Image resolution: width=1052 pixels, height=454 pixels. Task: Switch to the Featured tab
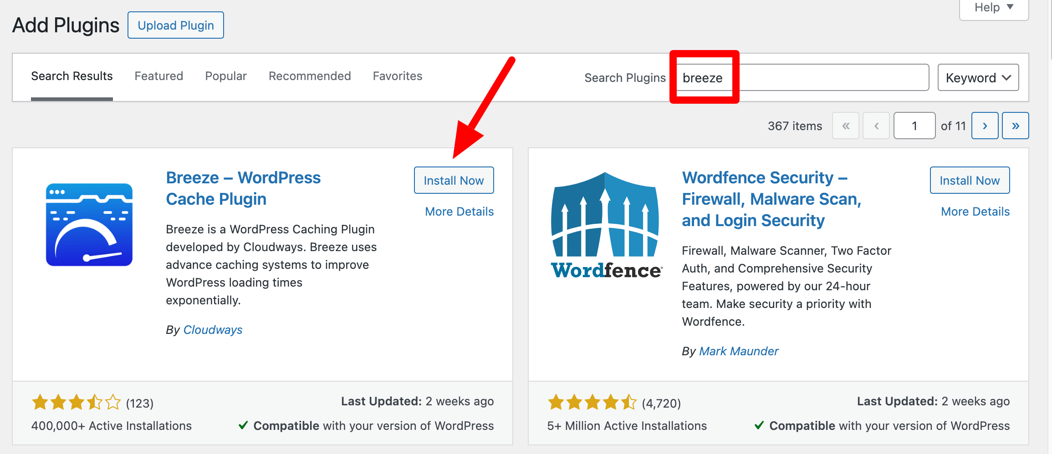coord(159,76)
